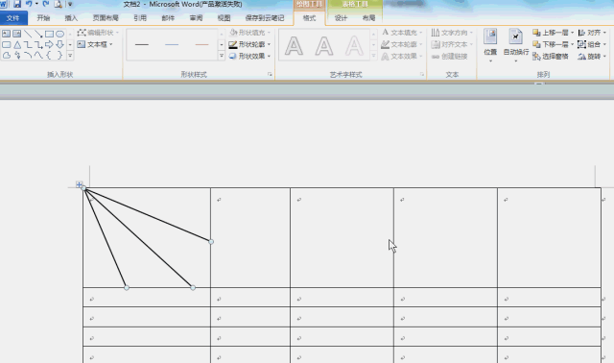Select the Elbow Connector shape
This screenshot has width=614, height=363.
[x=28, y=45]
